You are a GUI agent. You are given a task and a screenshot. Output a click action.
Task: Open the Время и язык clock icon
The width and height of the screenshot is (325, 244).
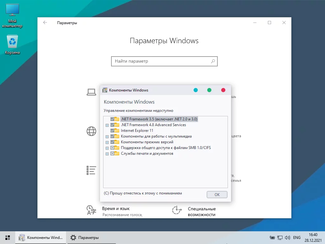(x=91, y=210)
